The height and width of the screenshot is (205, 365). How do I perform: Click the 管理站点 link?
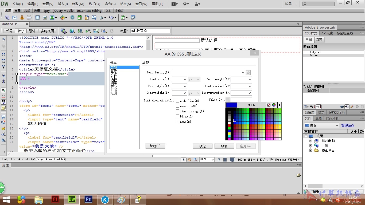(x=348, y=125)
